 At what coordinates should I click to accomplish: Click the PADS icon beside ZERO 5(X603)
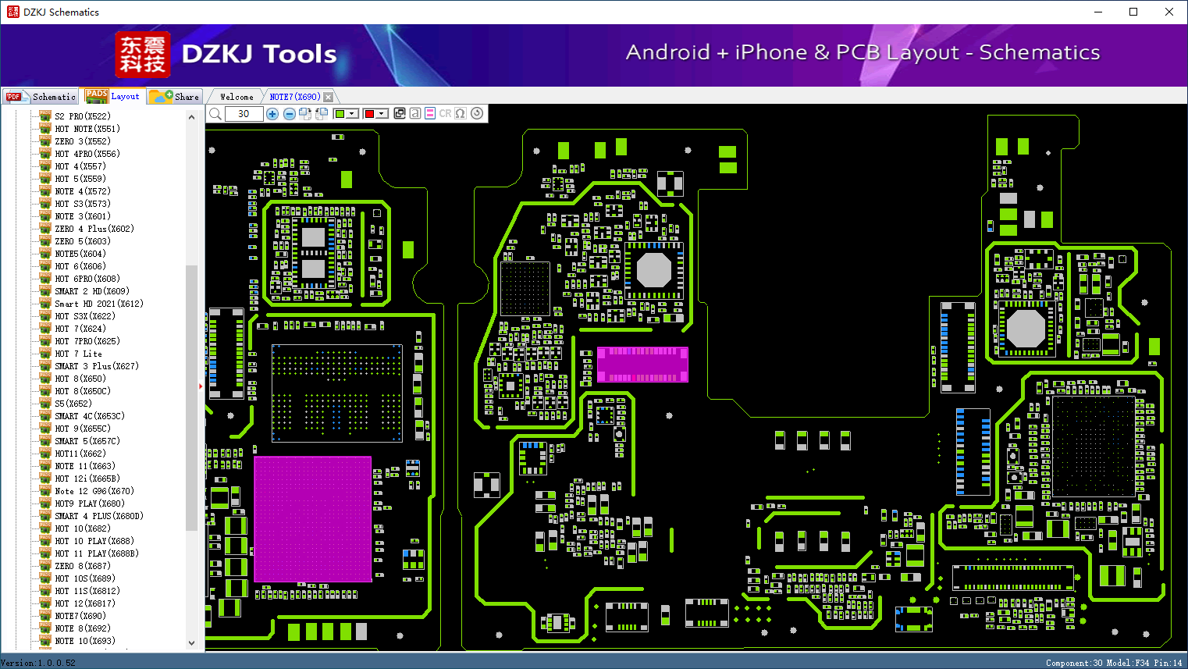tap(45, 241)
